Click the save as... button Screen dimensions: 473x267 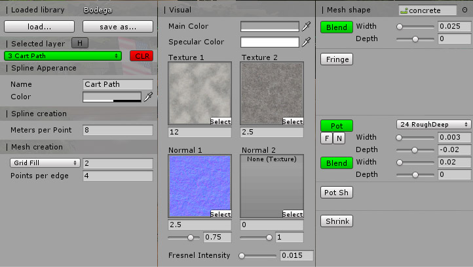click(118, 27)
